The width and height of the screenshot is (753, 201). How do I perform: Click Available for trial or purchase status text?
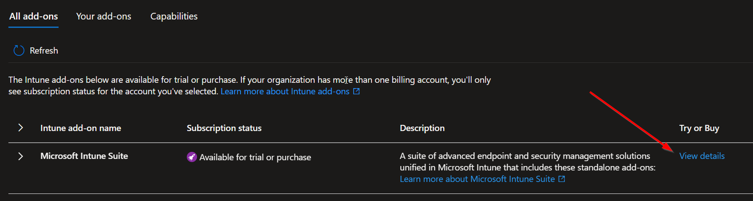255,158
